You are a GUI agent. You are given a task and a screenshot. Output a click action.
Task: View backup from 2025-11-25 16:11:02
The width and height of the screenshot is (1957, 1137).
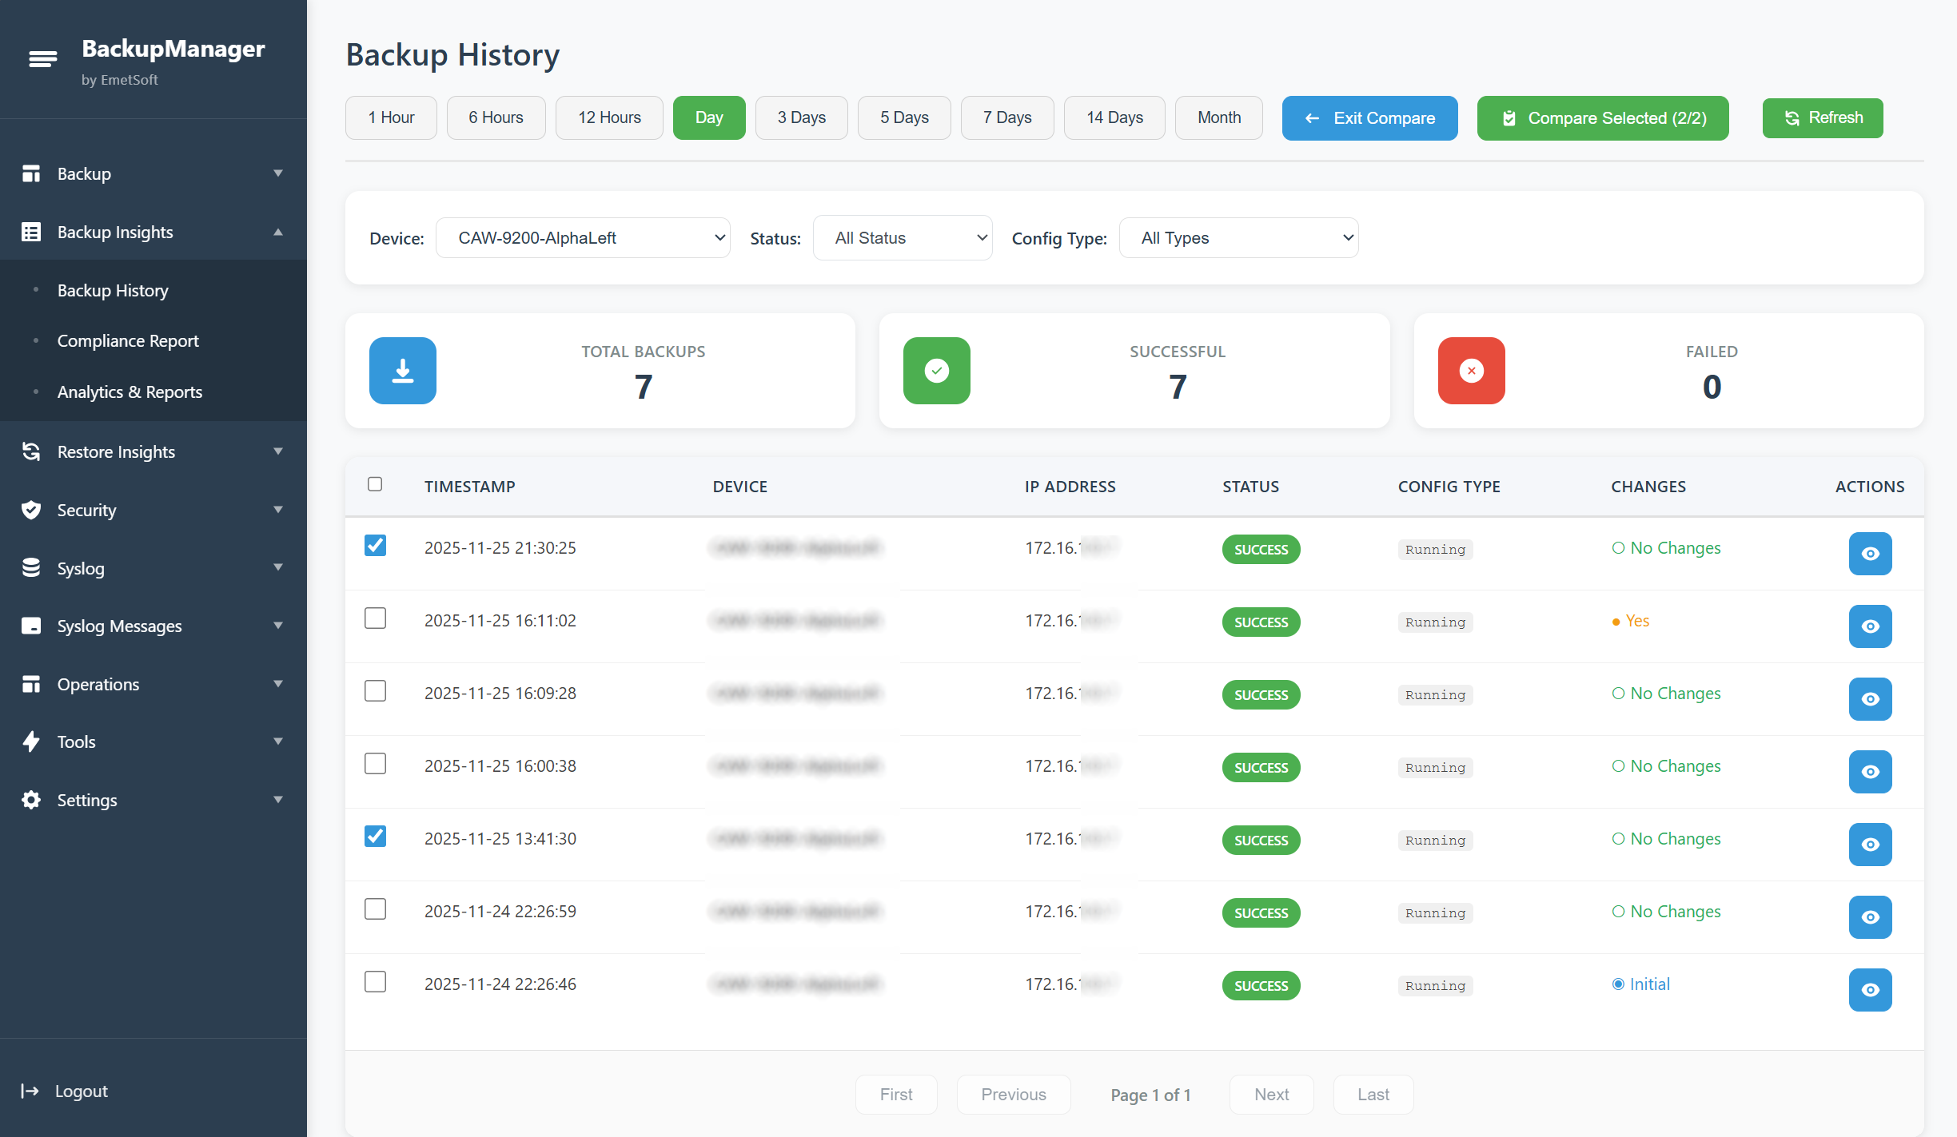[x=1871, y=626]
